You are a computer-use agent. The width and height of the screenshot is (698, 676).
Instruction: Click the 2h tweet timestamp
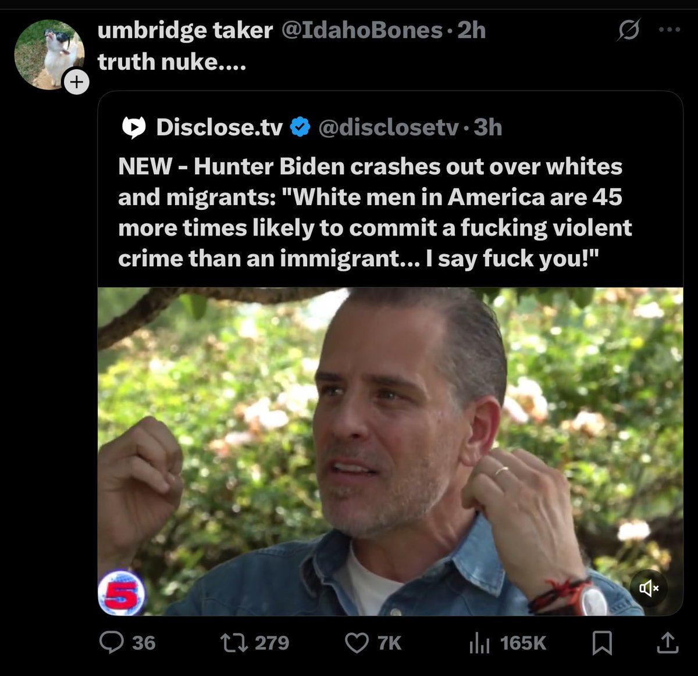471,30
